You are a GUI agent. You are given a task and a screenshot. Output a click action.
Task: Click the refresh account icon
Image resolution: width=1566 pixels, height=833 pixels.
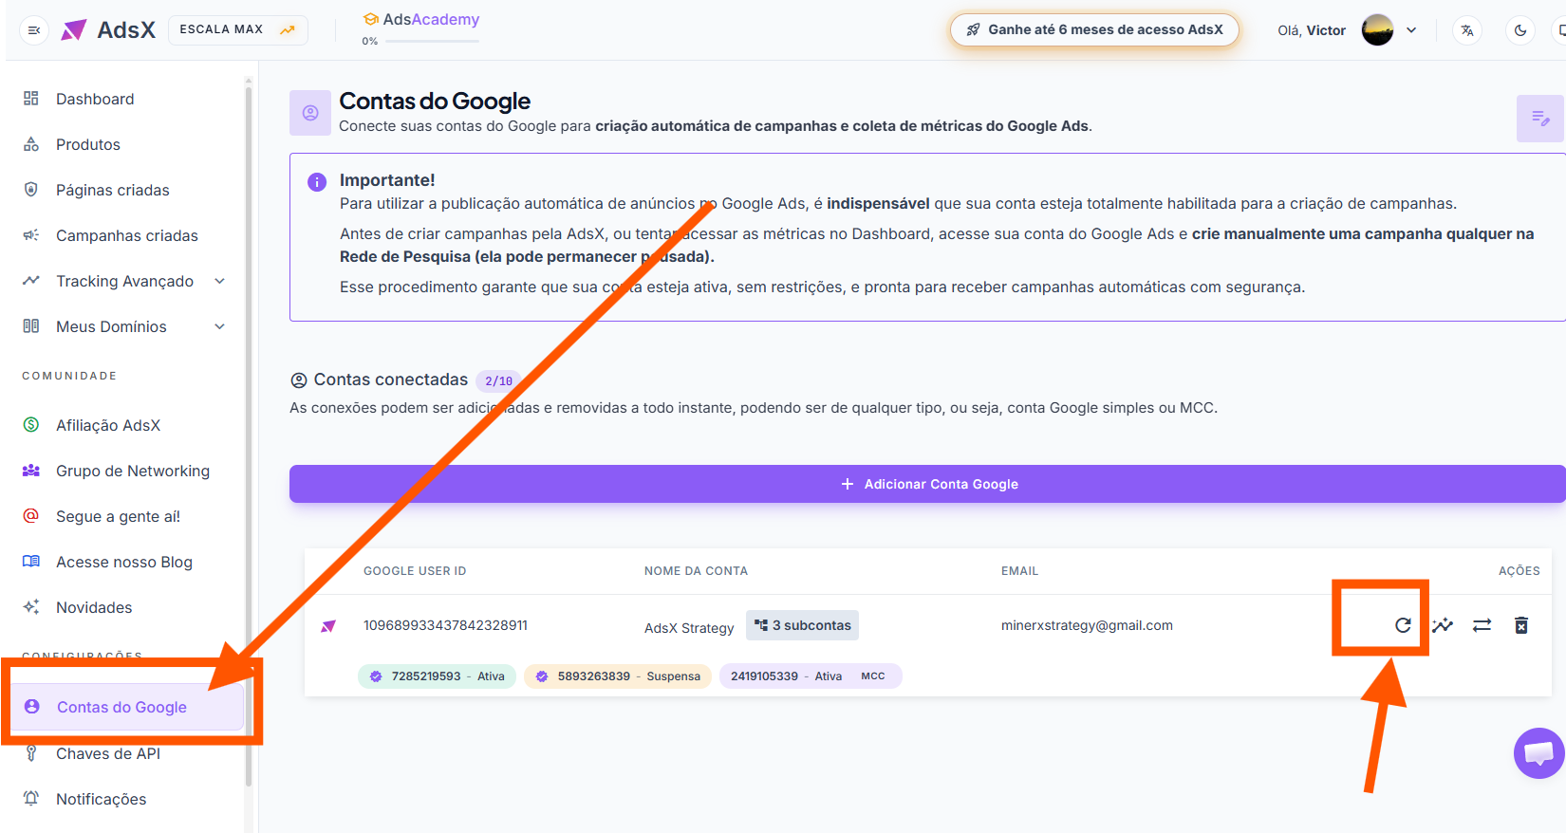(1403, 625)
